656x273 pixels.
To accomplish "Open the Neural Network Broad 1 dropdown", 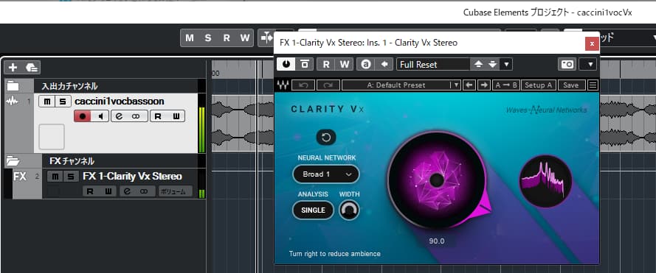I will pyautogui.click(x=326, y=174).
